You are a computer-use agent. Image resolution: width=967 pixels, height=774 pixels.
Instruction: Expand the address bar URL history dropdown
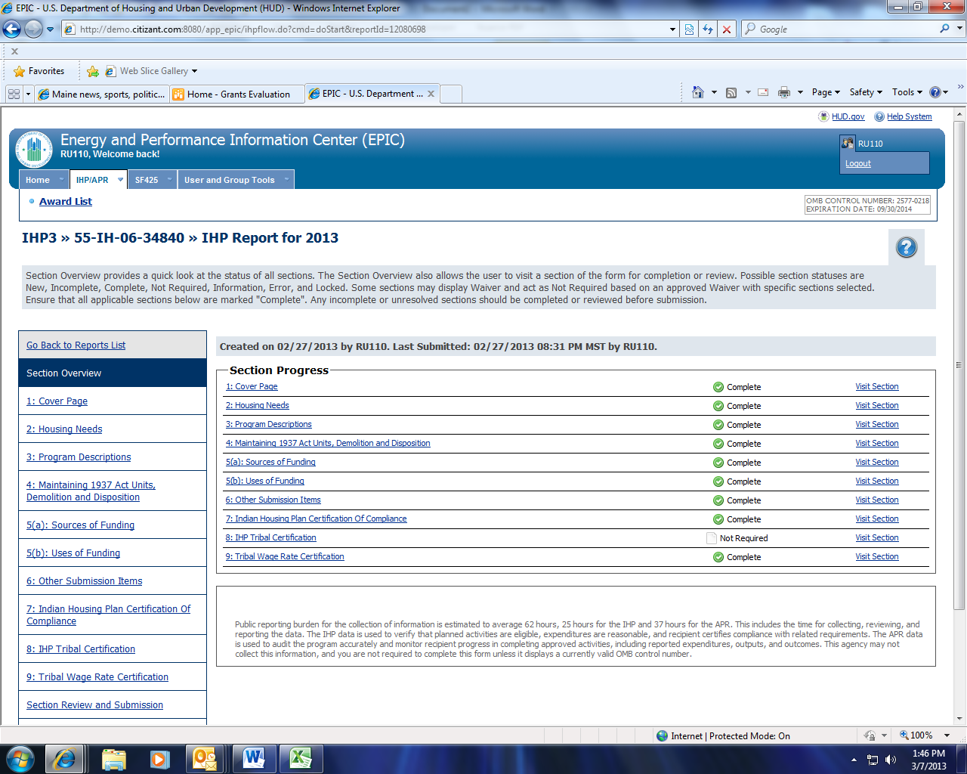(x=672, y=29)
